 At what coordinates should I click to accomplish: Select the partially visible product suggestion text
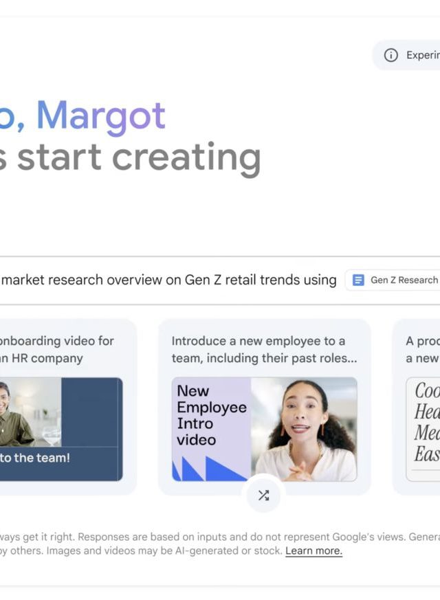coord(422,349)
